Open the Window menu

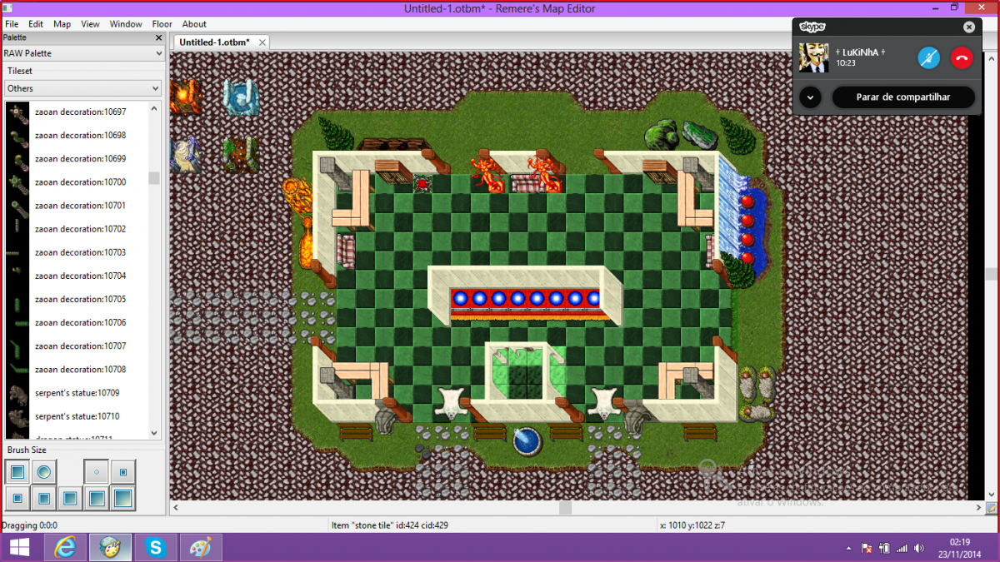126,24
